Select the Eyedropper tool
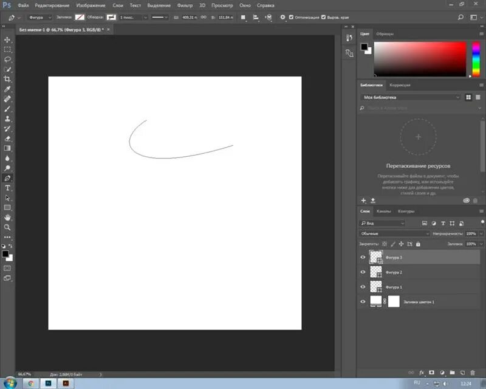This screenshot has width=486, height=389. click(x=7, y=89)
